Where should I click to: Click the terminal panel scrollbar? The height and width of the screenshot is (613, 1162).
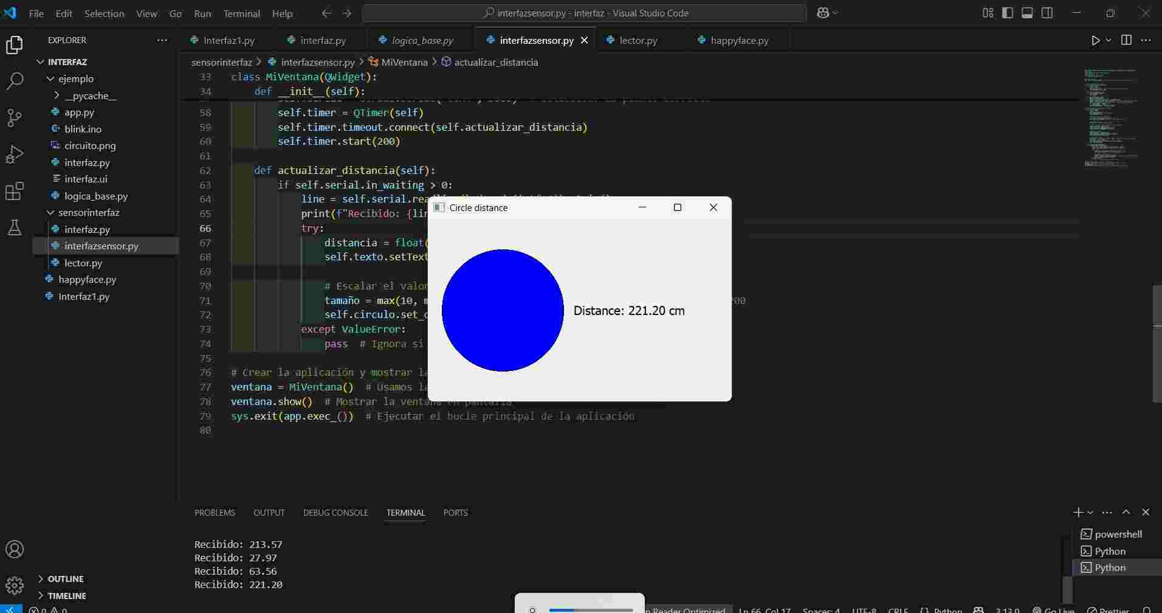pos(1067,589)
